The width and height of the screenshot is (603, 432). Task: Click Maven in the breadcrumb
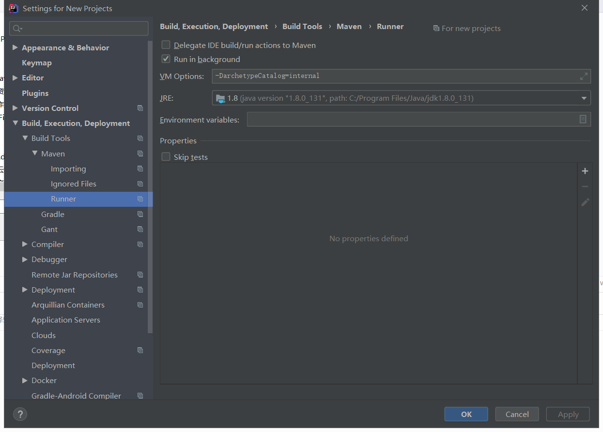click(x=349, y=27)
